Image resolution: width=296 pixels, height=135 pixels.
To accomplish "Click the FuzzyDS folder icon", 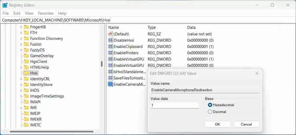I will click(x=26, y=50).
